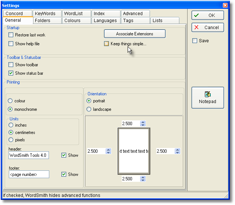Choose portrait orientation
This screenshot has width=235, height=205.
click(89, 101)
